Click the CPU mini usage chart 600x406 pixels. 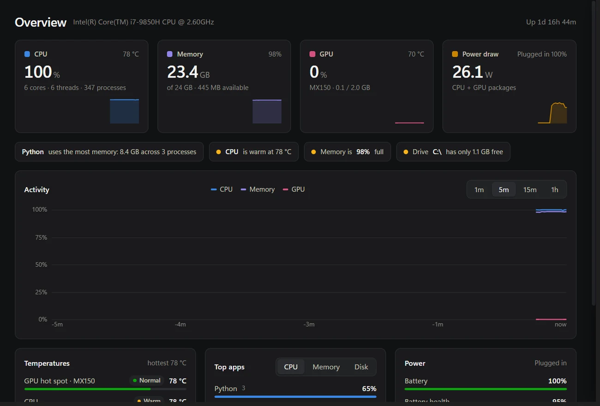[x=125, y=111]
